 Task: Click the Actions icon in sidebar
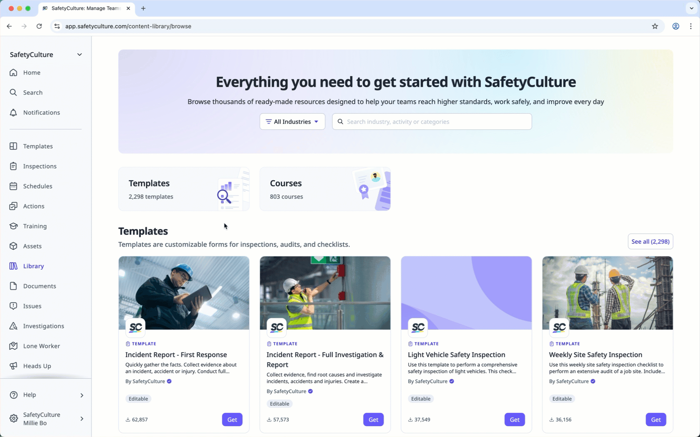click(x=13, y=206)
